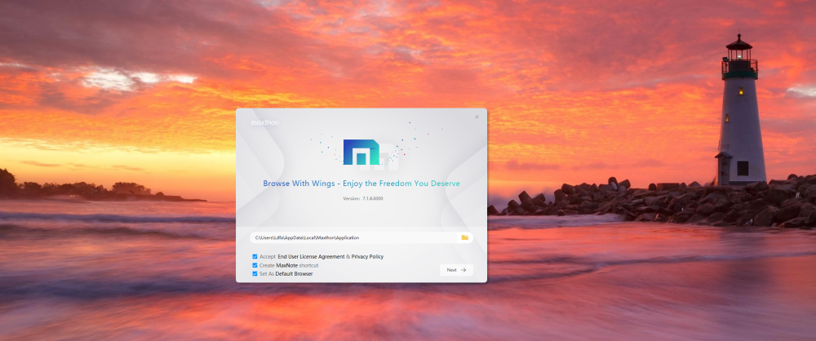The width and height of the screenshot is (816, 341).
Task: Toggle the Create MaxNote shortcut checkbox
Action: click(255, 265)
